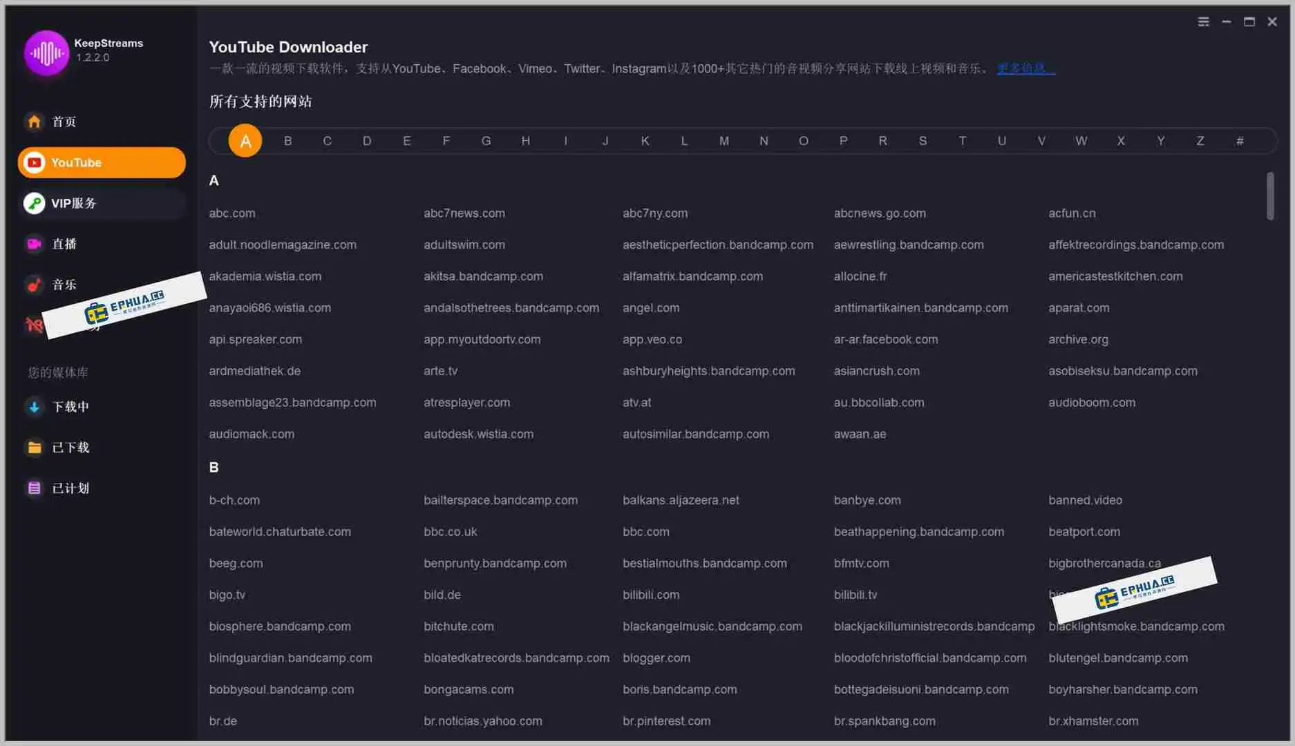
Task: Select the bilibili.com entry
Action: (650, 594)
